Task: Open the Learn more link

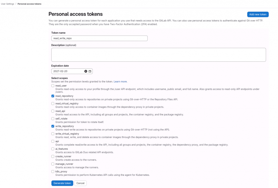Action: pyautogui.click(x=120, y=82)
